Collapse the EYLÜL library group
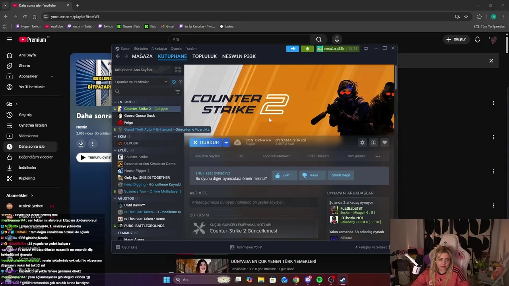The image size is (509, 286). click(x=115, y=150)
